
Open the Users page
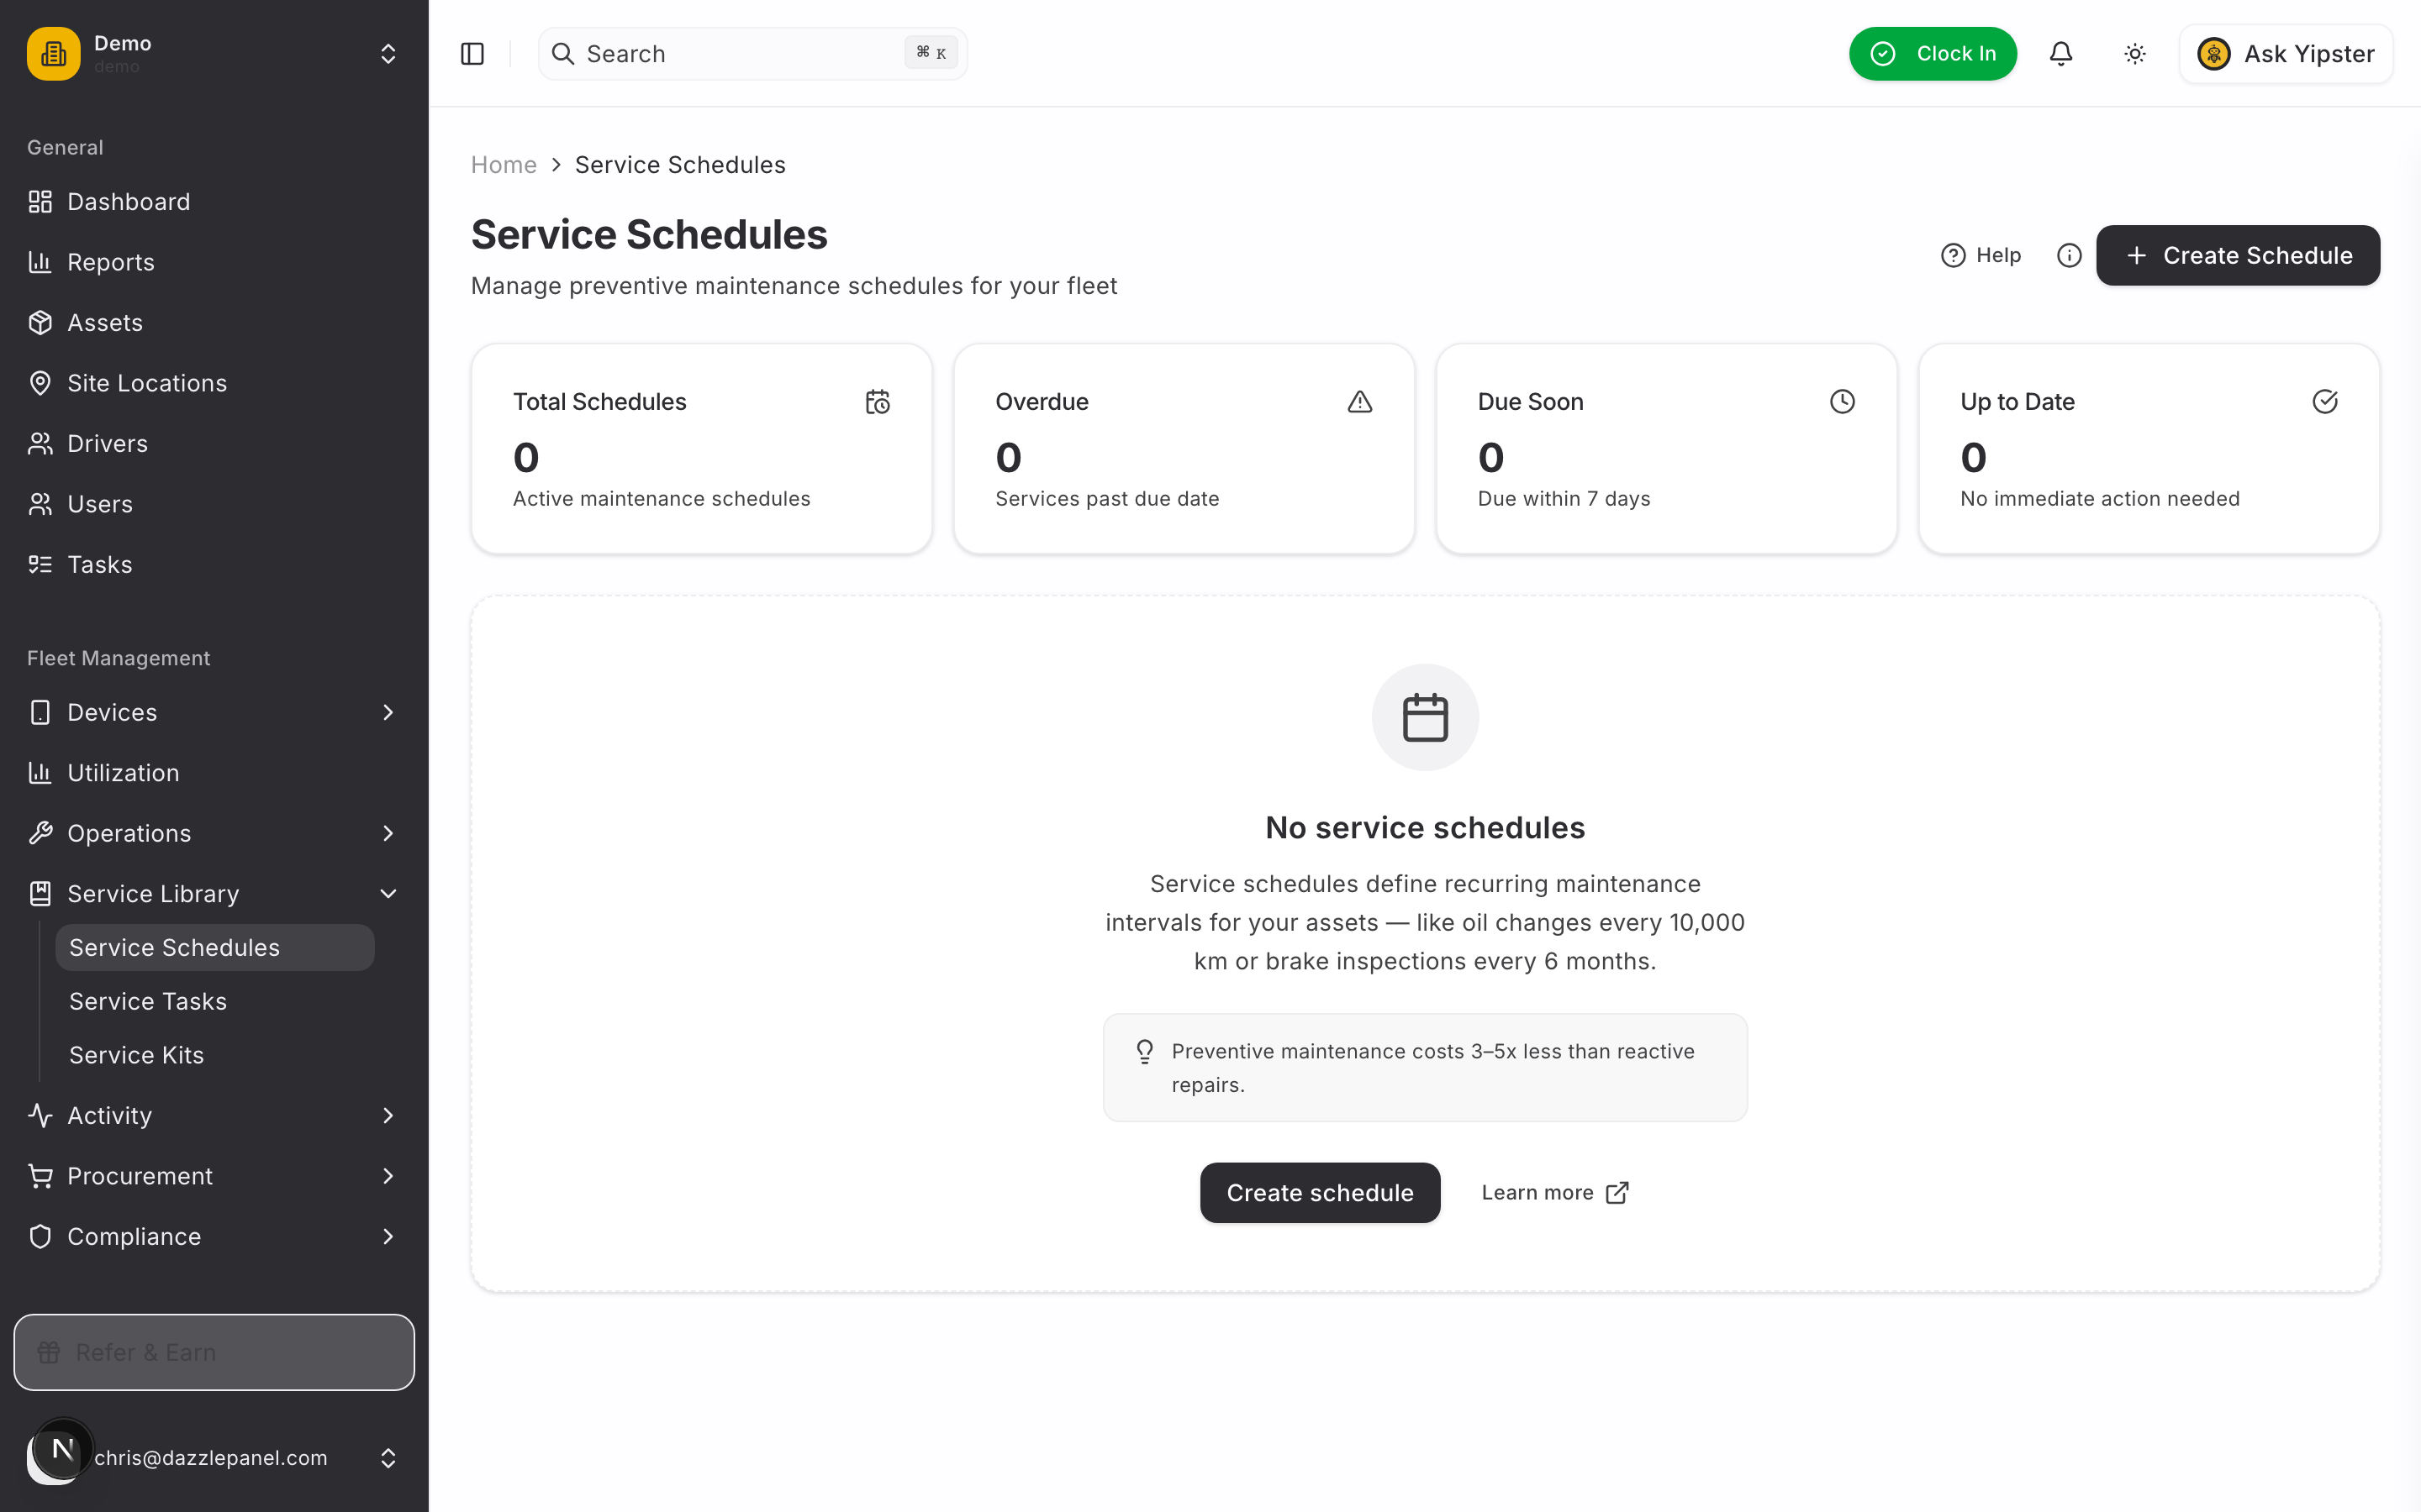coord(214,504)
